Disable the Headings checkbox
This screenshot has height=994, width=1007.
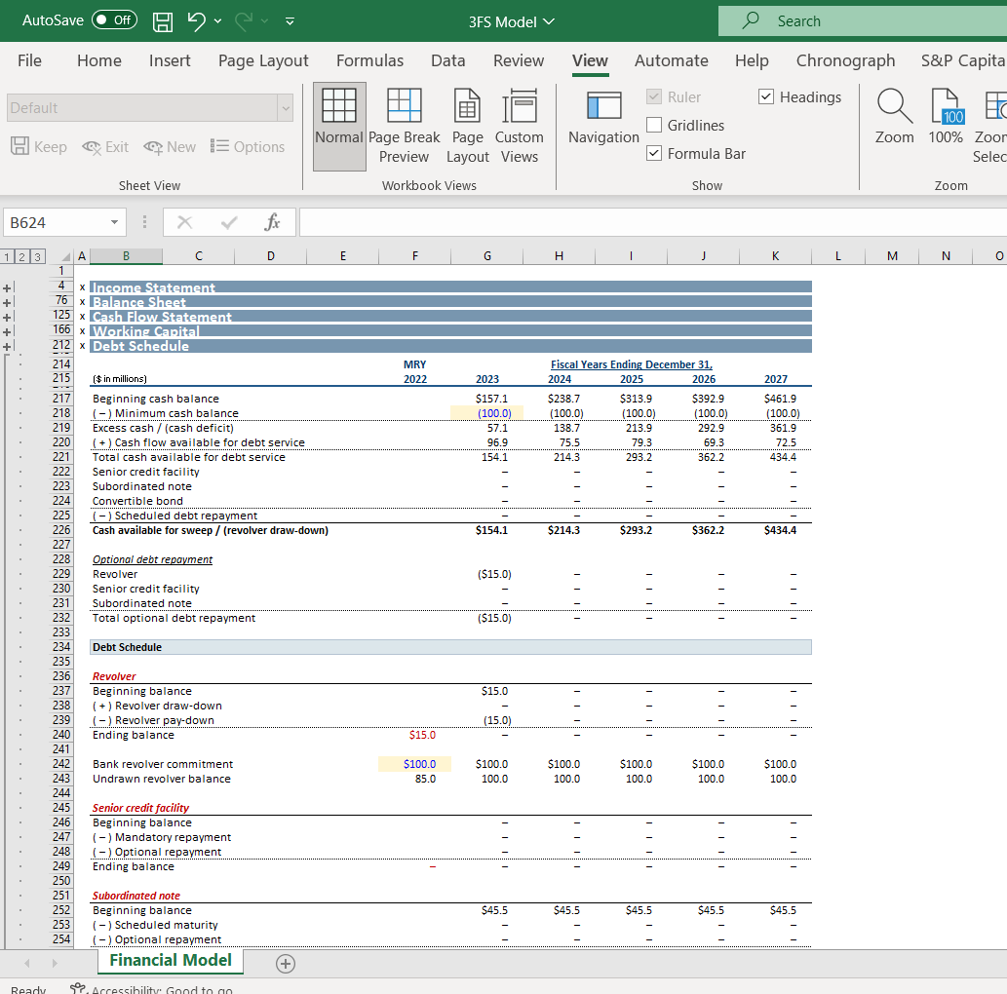click(765, 97)
